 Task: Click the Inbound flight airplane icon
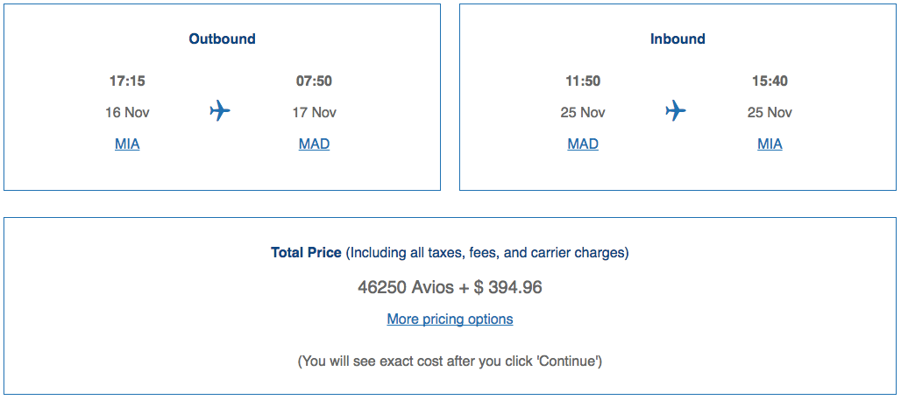pyautogui.click(x=676, y=111)
